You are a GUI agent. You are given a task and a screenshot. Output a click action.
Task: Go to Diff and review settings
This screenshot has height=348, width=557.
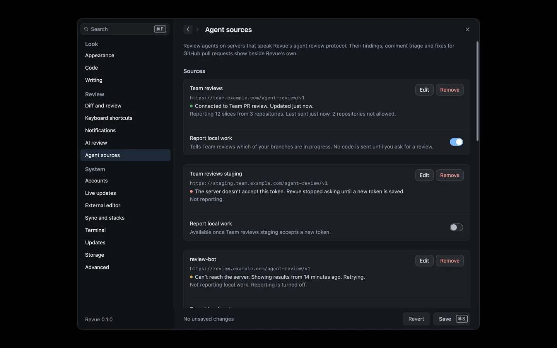pyautogui.click(x=125, y=106)
